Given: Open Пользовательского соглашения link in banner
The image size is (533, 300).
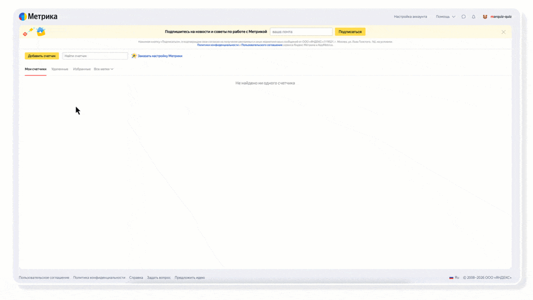Looking at the screenshot, I should click(262, 45).
